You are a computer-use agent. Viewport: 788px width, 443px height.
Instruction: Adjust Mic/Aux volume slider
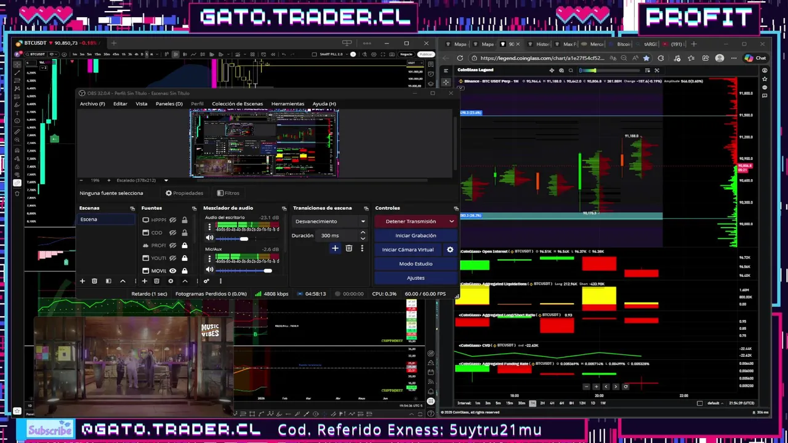pos(267,271)
